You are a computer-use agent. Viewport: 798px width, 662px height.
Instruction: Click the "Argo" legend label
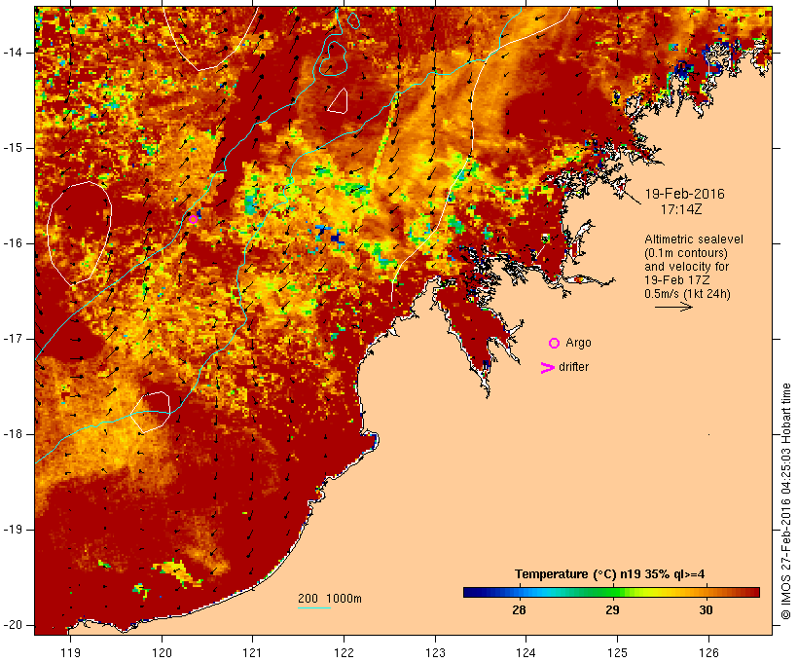(x=579, y=344)
